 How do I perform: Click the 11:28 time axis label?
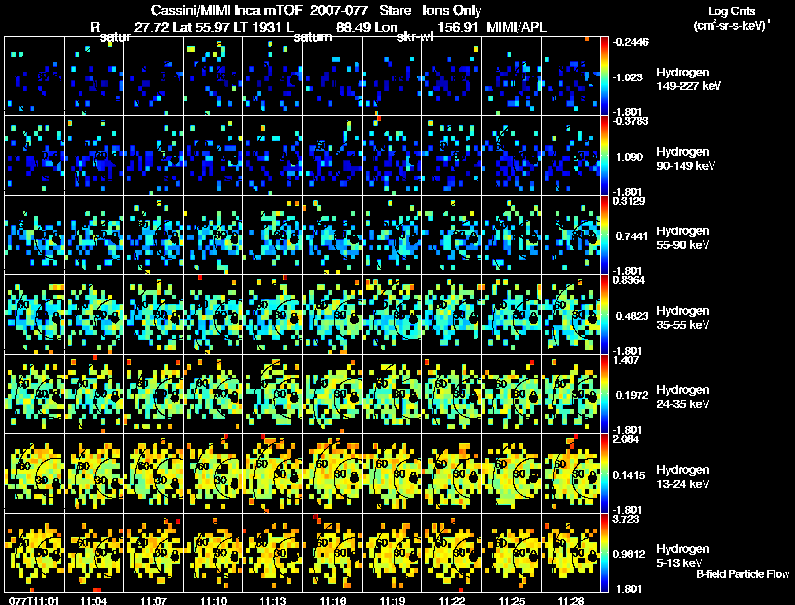click(571, 600)
